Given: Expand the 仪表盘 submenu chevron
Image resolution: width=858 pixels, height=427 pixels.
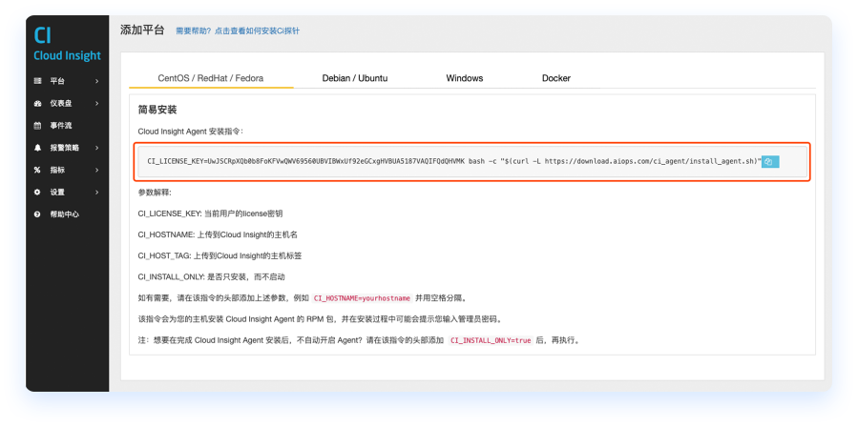Looking at the screenshot, I should (x=97, y=103).
